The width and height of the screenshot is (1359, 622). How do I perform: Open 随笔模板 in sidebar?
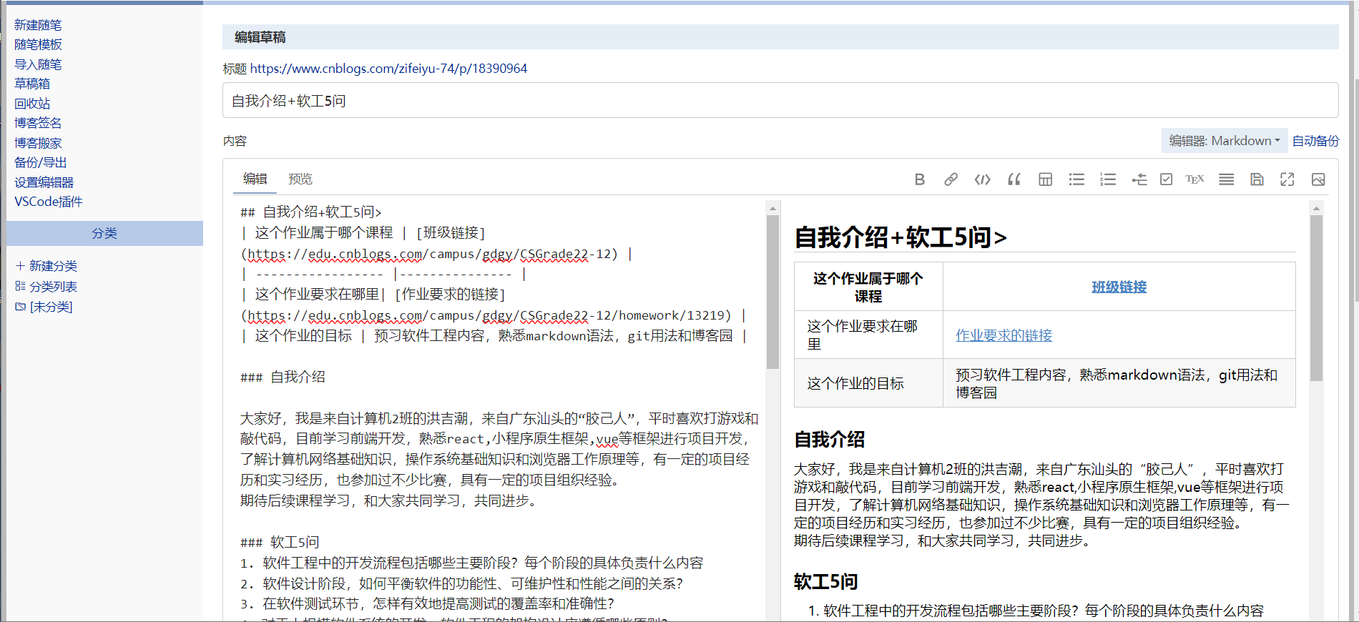[38, 44]
